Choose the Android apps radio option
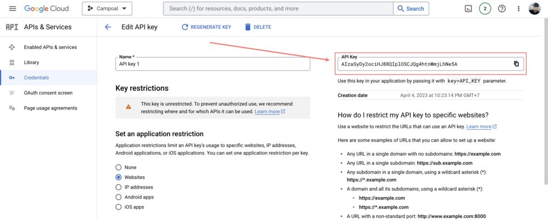The image size is (548, 221). (x=119, y=197)
